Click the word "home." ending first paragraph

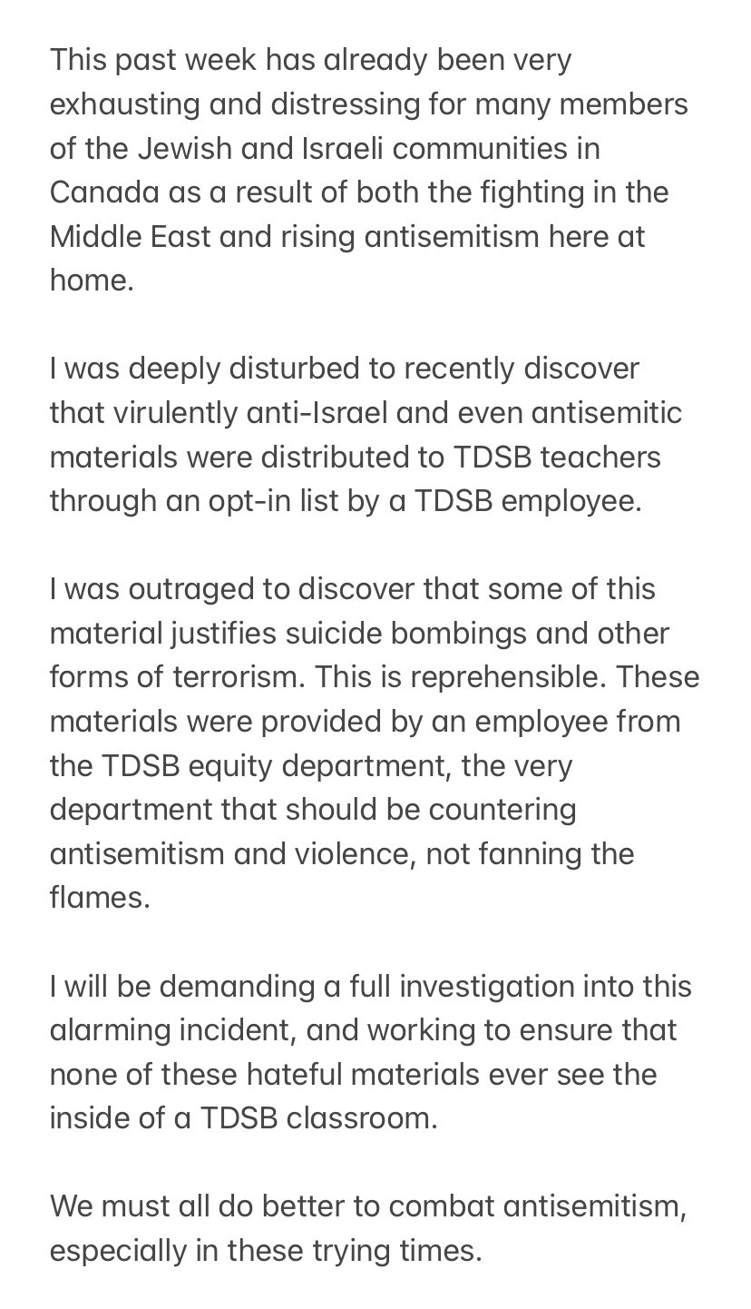[x=92, y=280]
